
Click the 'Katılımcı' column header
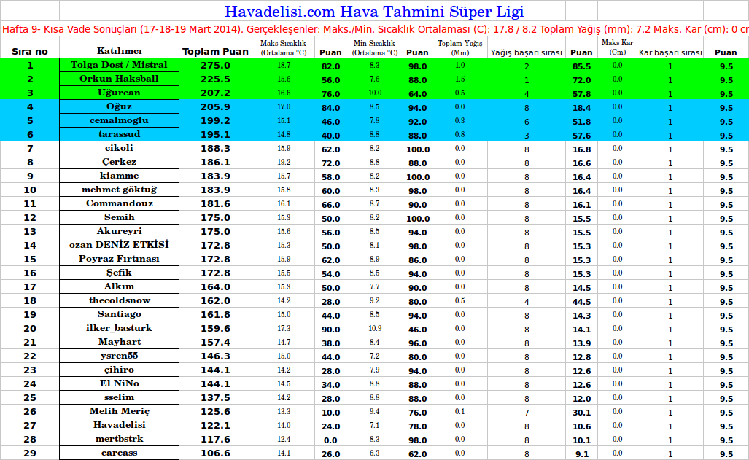[x=119, y=52]
